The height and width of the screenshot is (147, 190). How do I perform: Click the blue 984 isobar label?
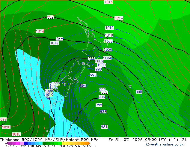point(104,127)
